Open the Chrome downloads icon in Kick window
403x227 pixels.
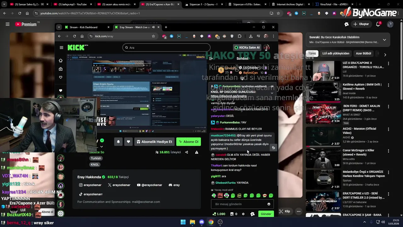[251, 36]
